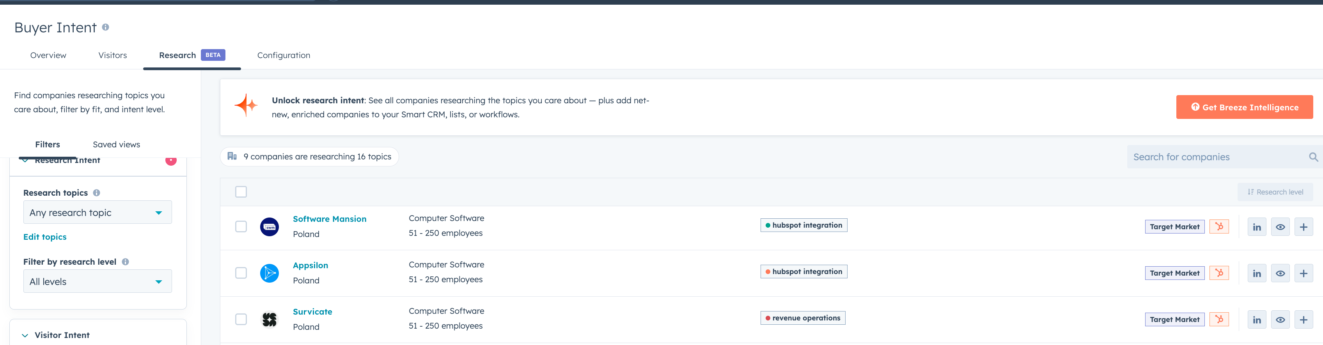Open LinkedIn for Software Mansion
Screen dimensions: 1323x345
pyautogui.click(x=1257, y=227)
